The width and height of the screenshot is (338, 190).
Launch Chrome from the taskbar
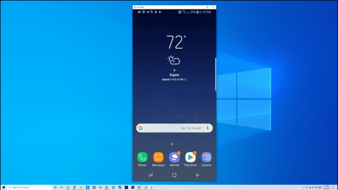[x=75, y=187]
